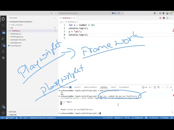Switch to the PORTS panel tab

click(113, 87)
